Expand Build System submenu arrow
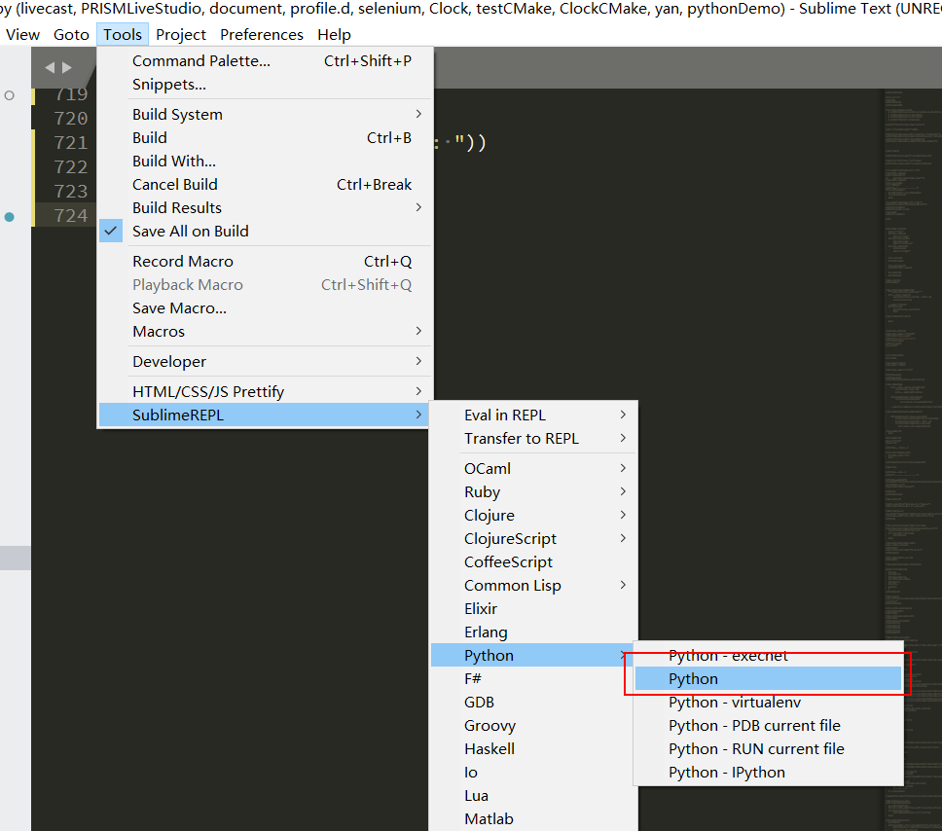Screen dimensions: 942x831 (x=418, y=114)
